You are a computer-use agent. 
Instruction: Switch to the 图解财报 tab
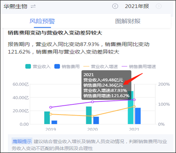pyautogui.click(x=128, y=21)
